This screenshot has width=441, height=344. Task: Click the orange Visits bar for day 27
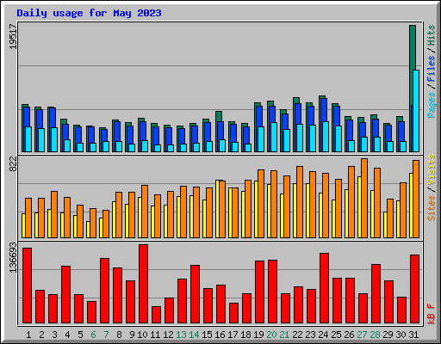364,198
